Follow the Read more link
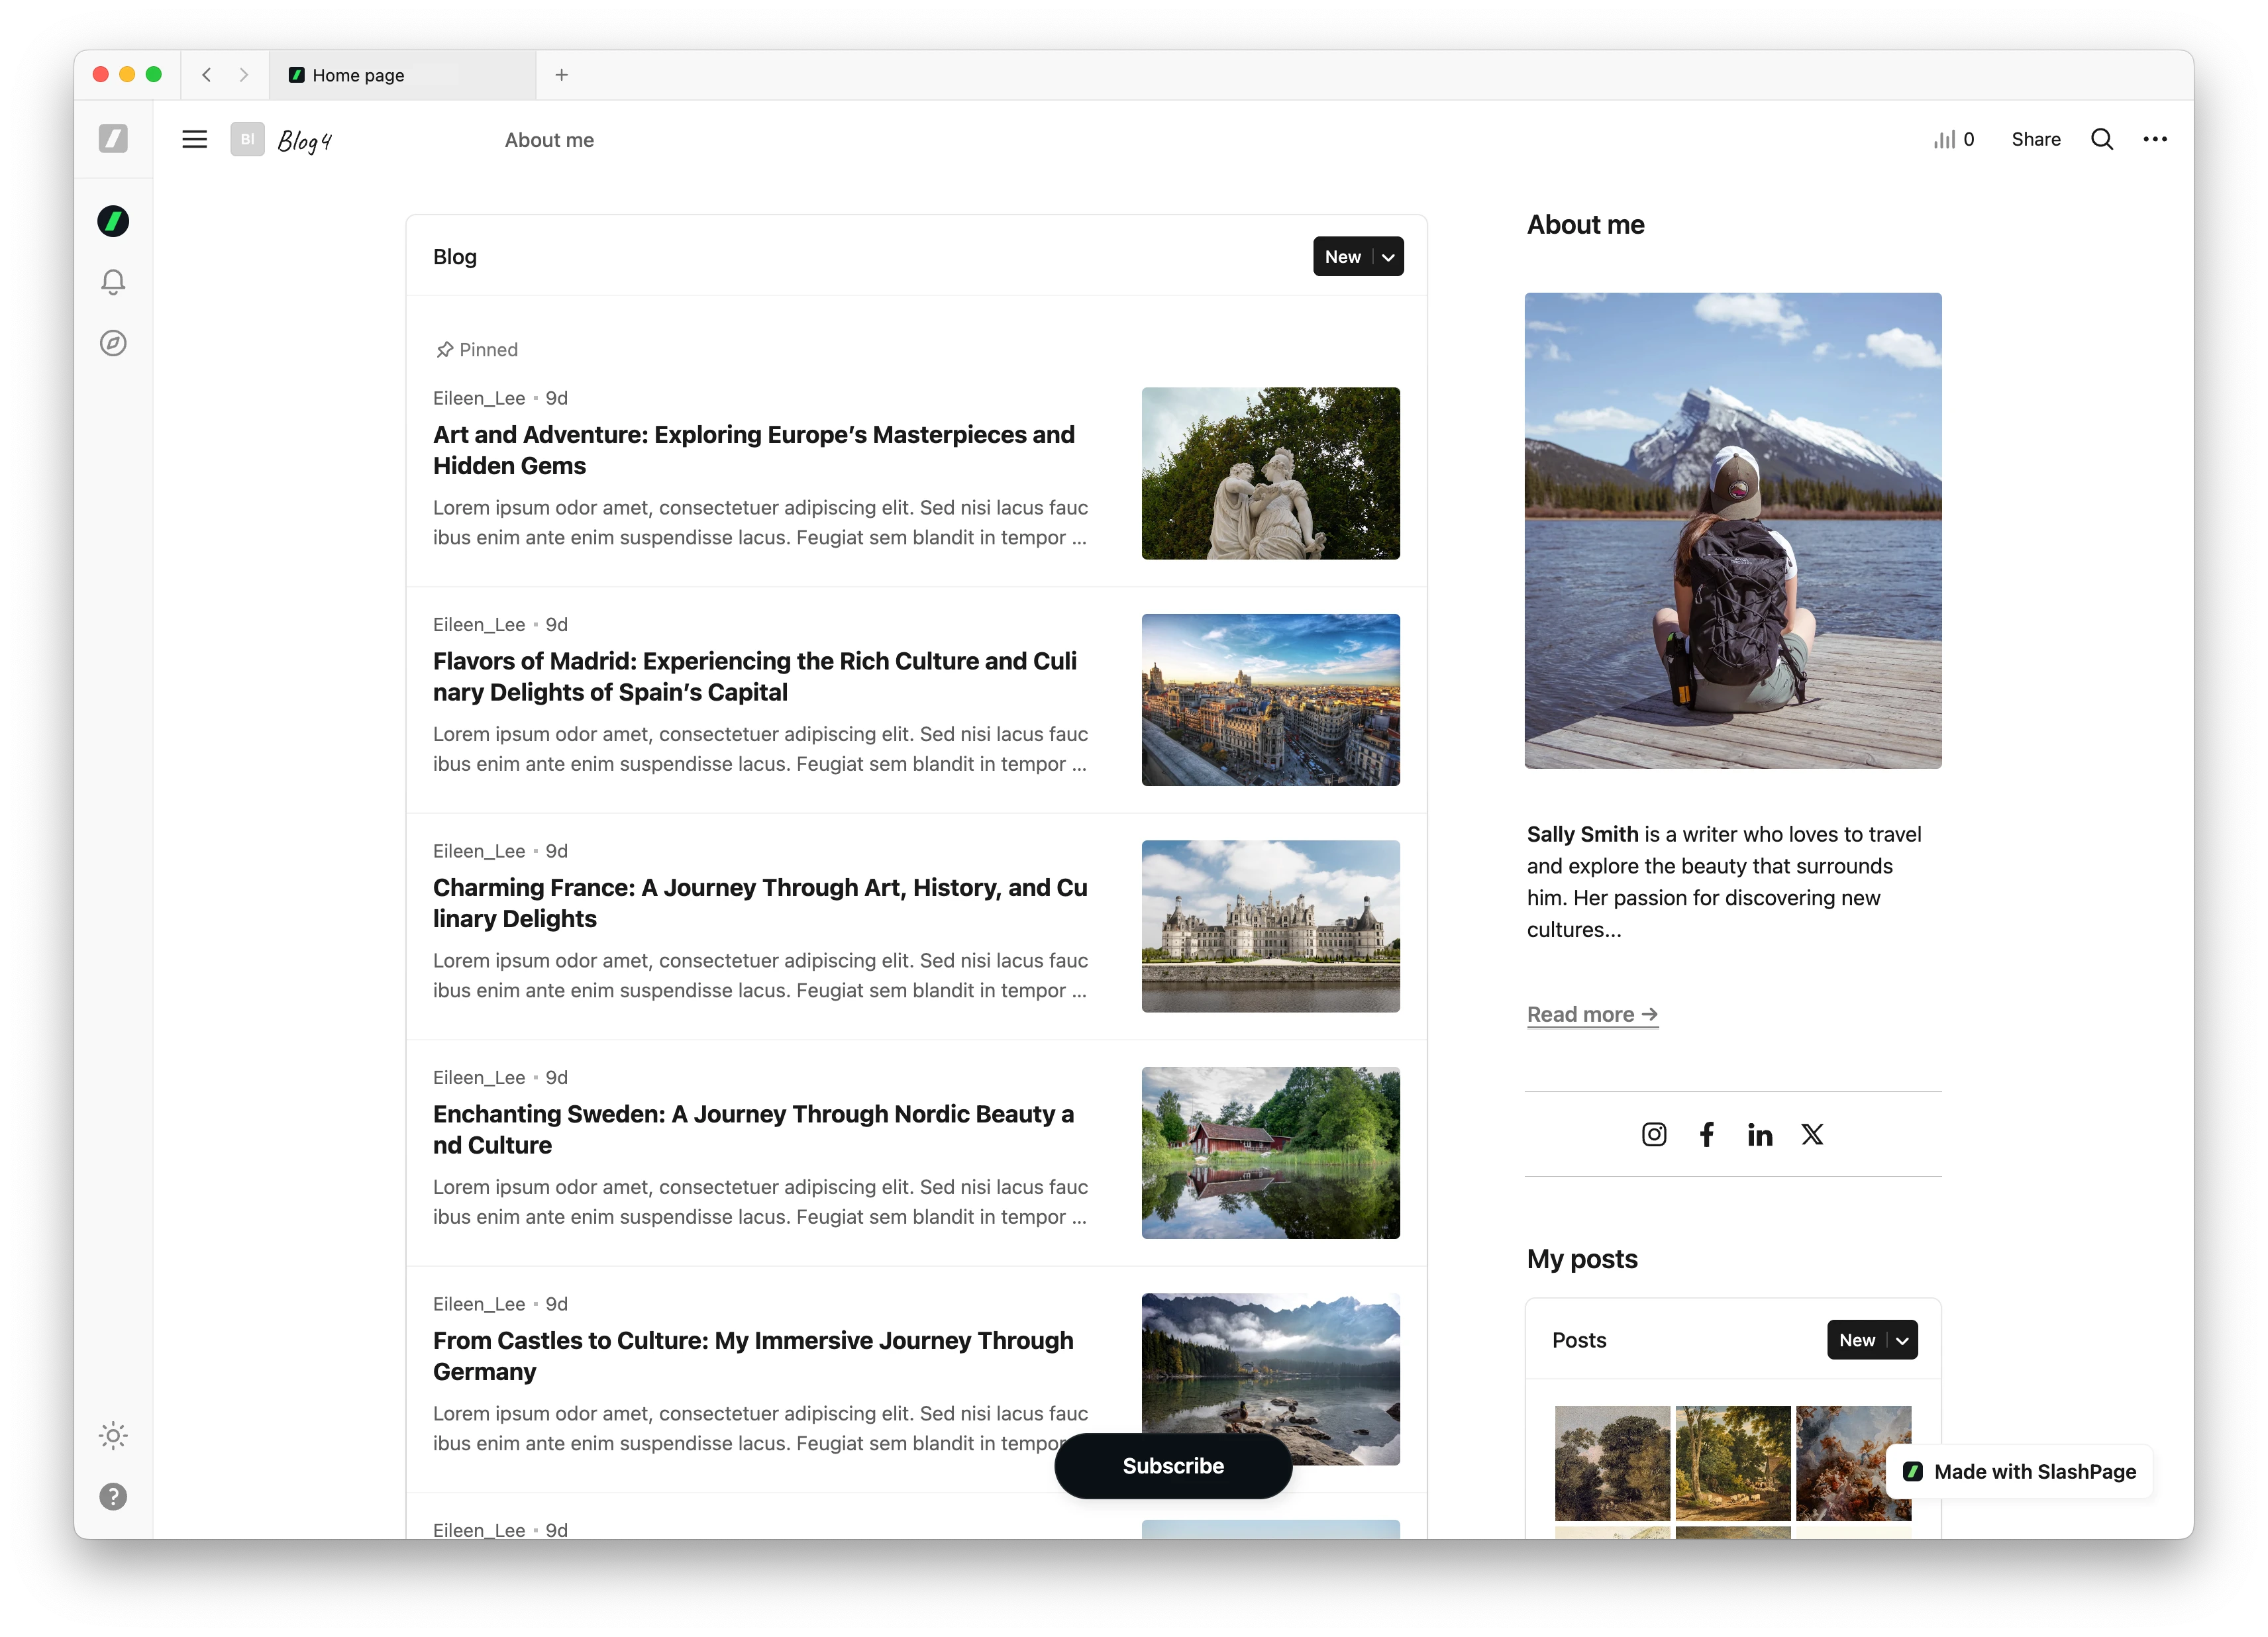 pyautogui.click(x=1592, y=1014)
